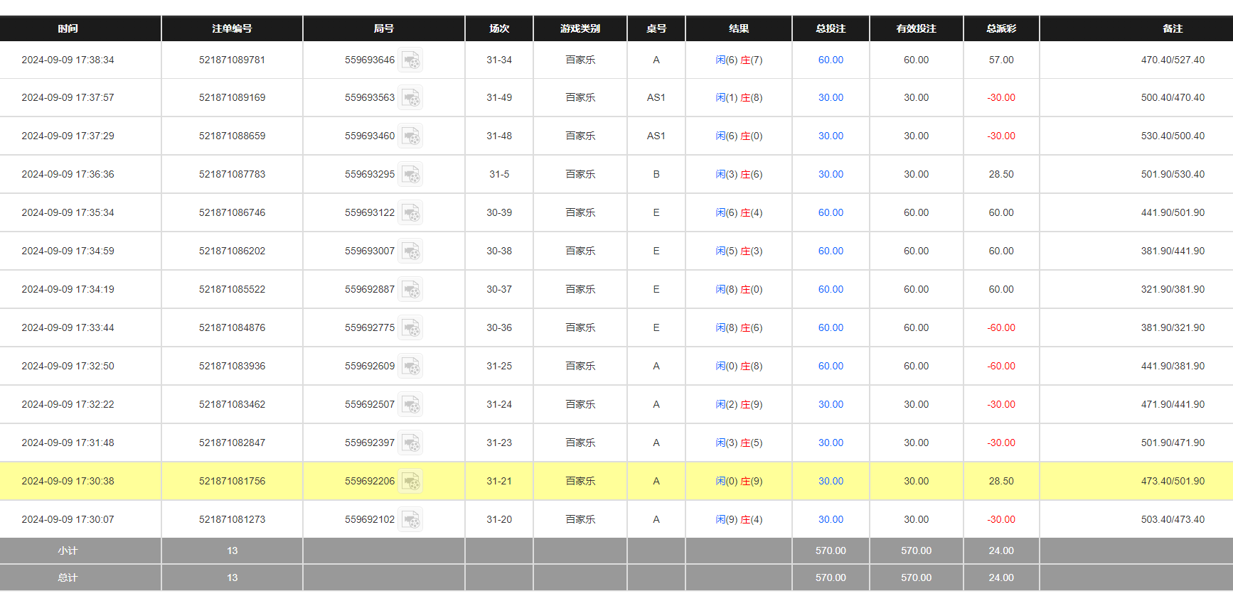Open video icon for round 559693295

pos(410,175)
